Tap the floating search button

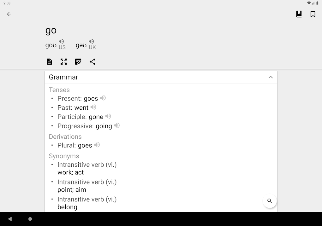coord(270,201)
